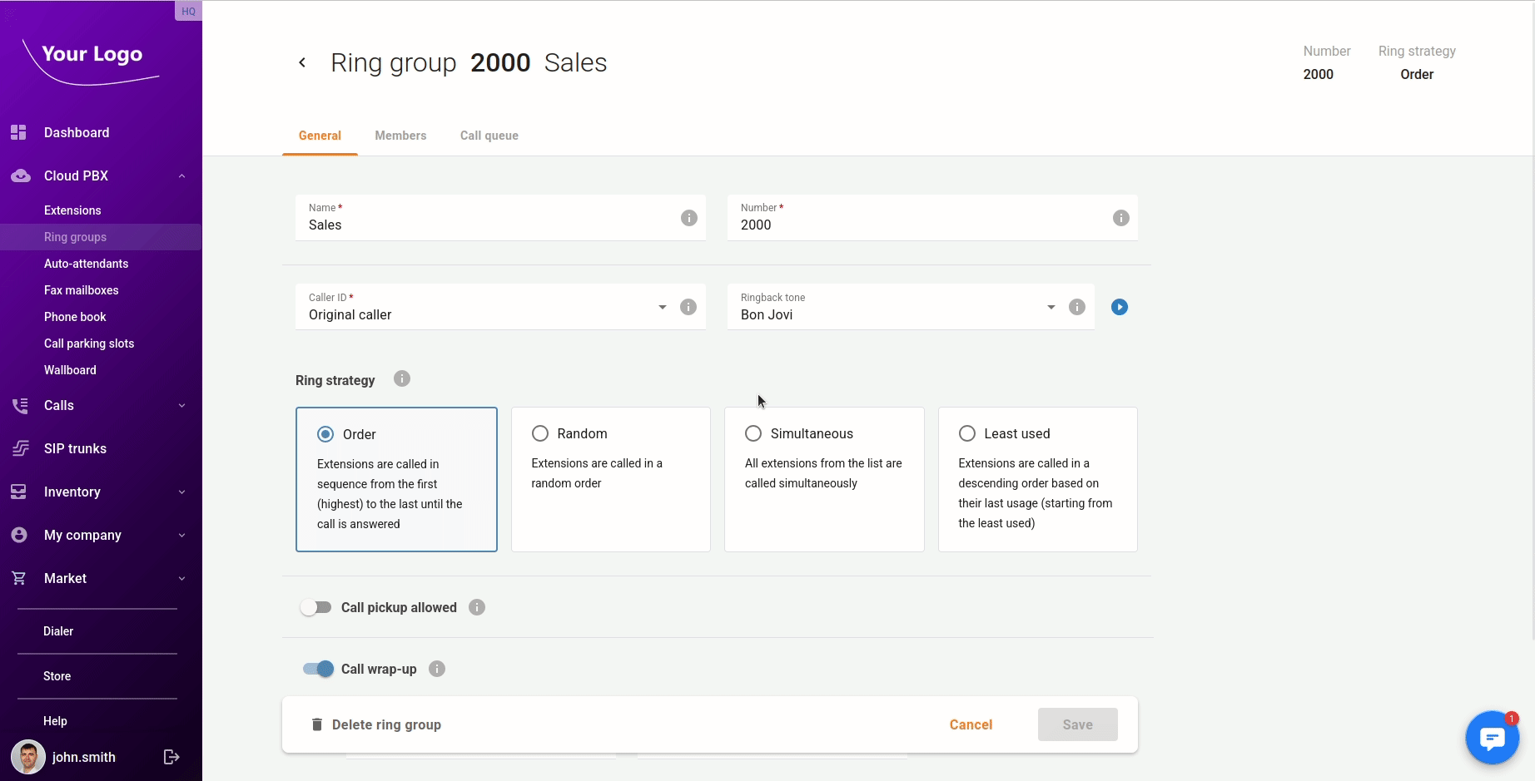Show info icon for Name field
The height and width of the screenshot is (781, 1535).
point(689,218)
